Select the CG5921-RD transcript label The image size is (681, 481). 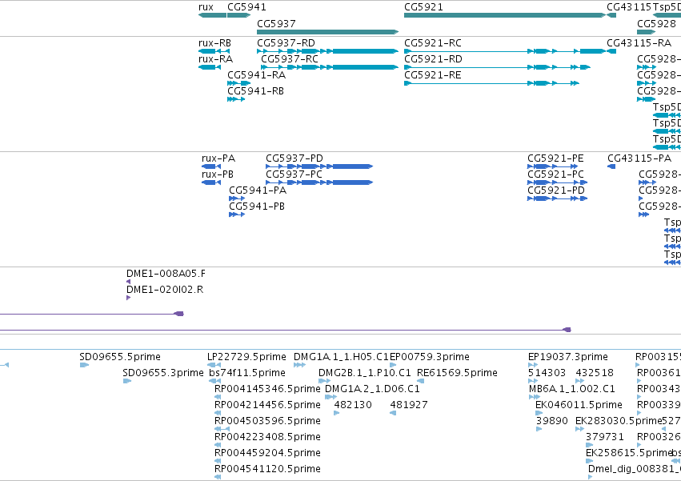[x=434, y=59]
